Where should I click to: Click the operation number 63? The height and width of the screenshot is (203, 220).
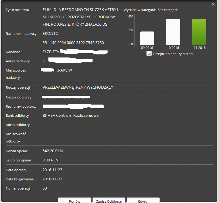pos(45,188)
